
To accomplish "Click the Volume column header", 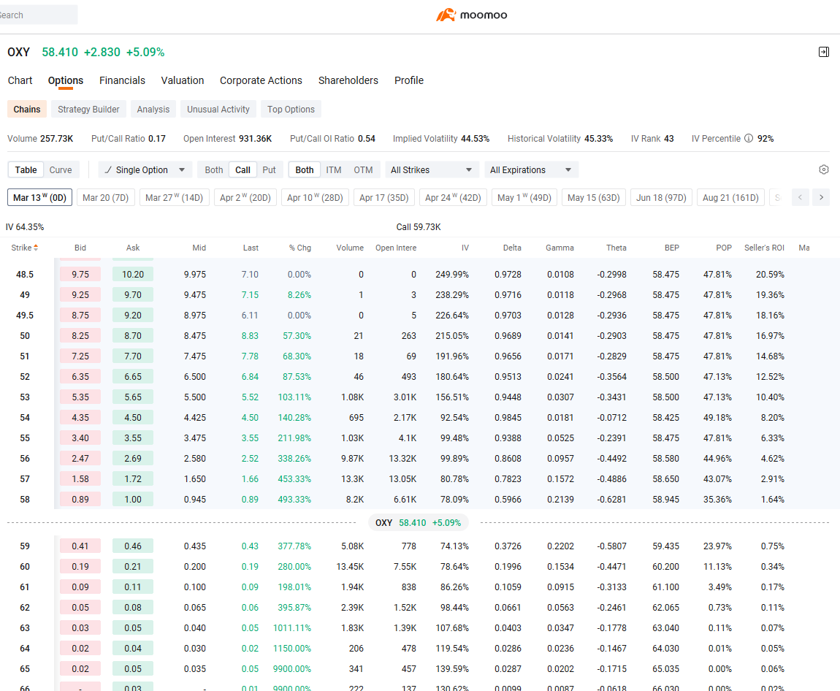I will (x=350, y=248).
